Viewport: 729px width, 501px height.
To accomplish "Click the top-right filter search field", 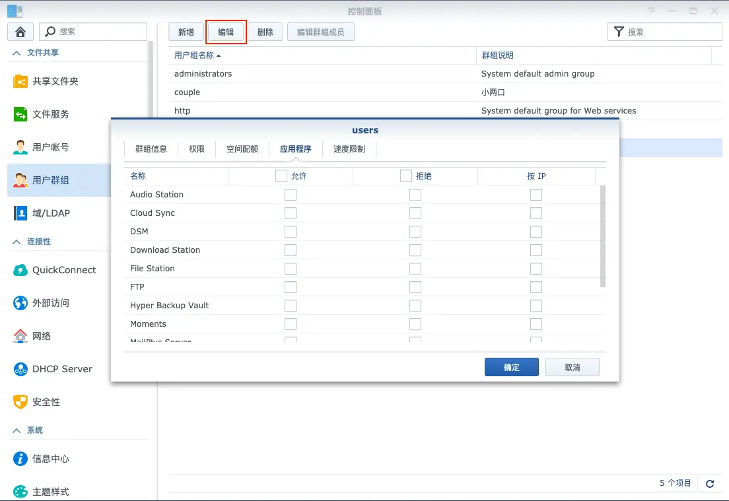I will pyautogui.click(x=665, y=32).
